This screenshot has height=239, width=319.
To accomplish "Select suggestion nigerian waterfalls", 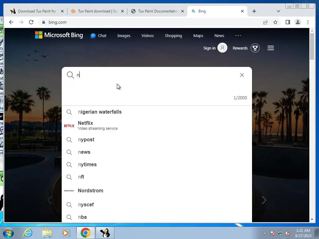I will pos(157,112).
